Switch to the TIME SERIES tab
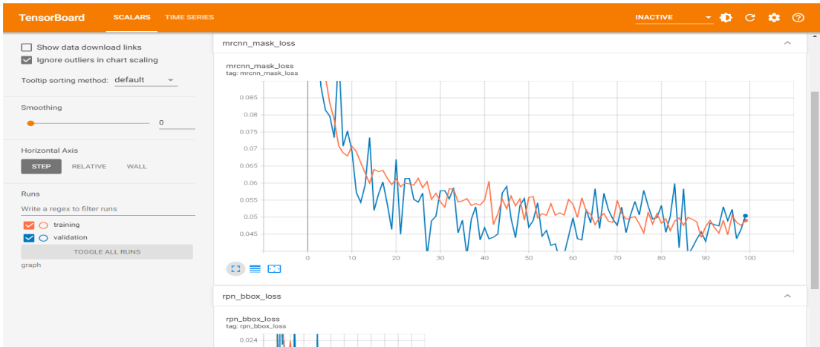 pyautogui.click(x=189, y=17)
